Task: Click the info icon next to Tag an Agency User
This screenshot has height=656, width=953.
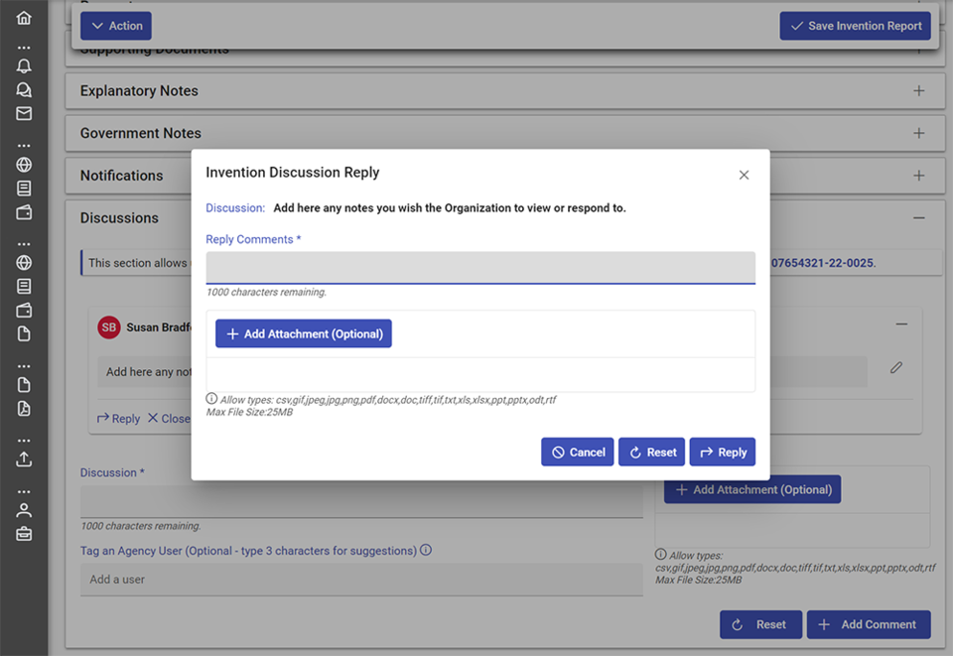Action: pos(426,550)
